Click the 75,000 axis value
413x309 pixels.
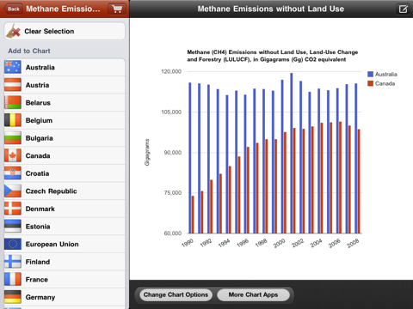pyautogui.click(x=173, y=193)
